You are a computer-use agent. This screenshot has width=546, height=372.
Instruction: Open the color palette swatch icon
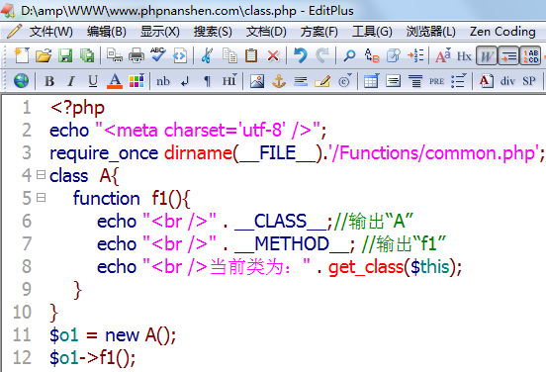(x=136, y=81)
